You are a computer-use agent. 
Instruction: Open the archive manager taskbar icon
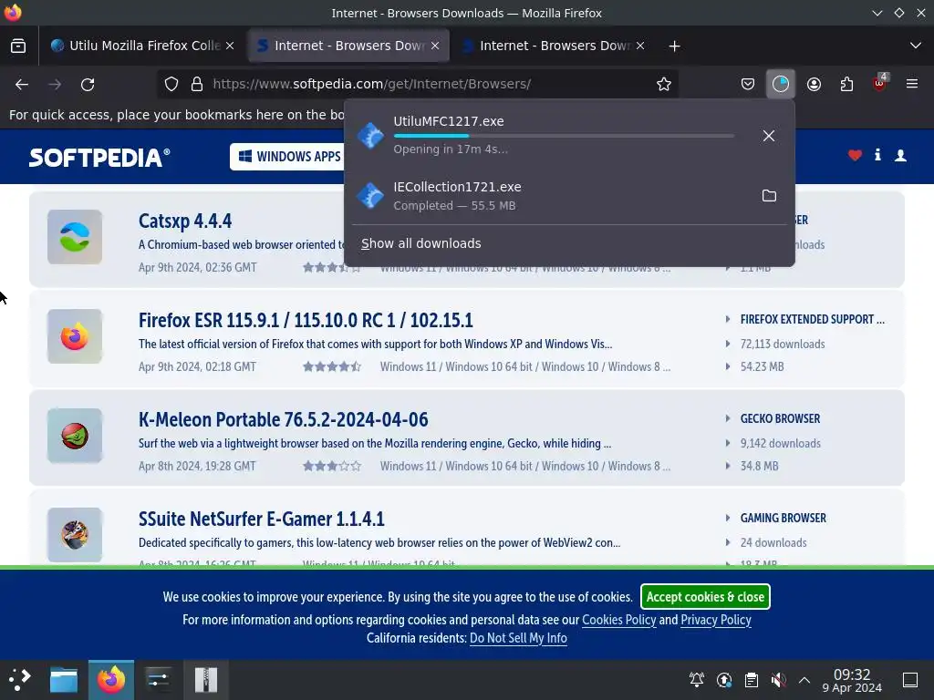(x=206, y=680)
